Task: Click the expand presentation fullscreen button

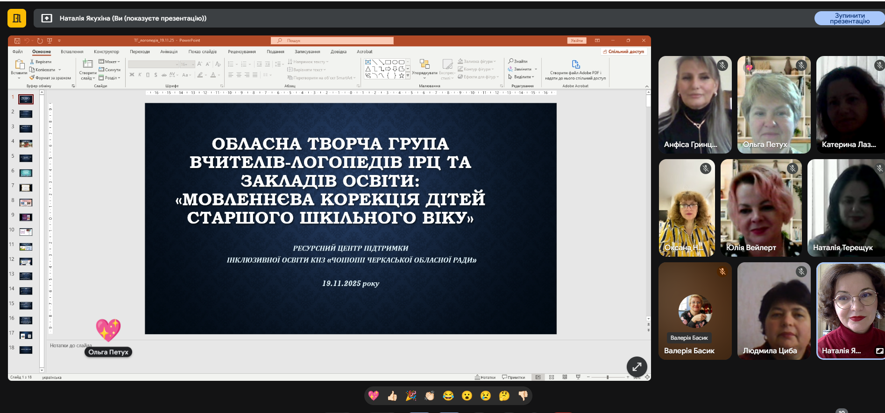Action: [x=637, y=367]
